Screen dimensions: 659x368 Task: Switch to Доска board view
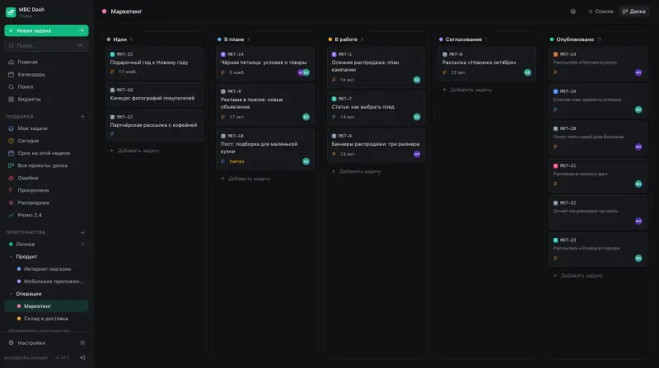coord(633,12)
